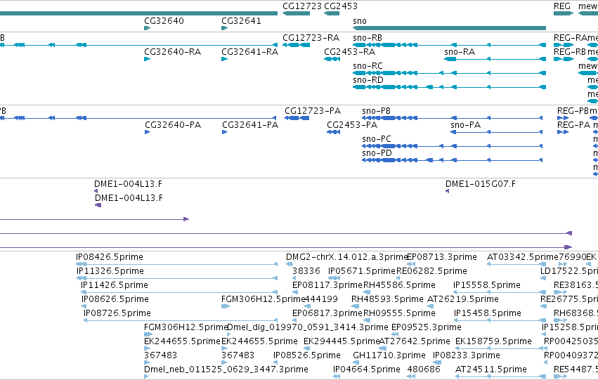Select the CG2453 gene feature
Image resolution: width=598 pixels, height=380 pixels.
click(332, 13)
